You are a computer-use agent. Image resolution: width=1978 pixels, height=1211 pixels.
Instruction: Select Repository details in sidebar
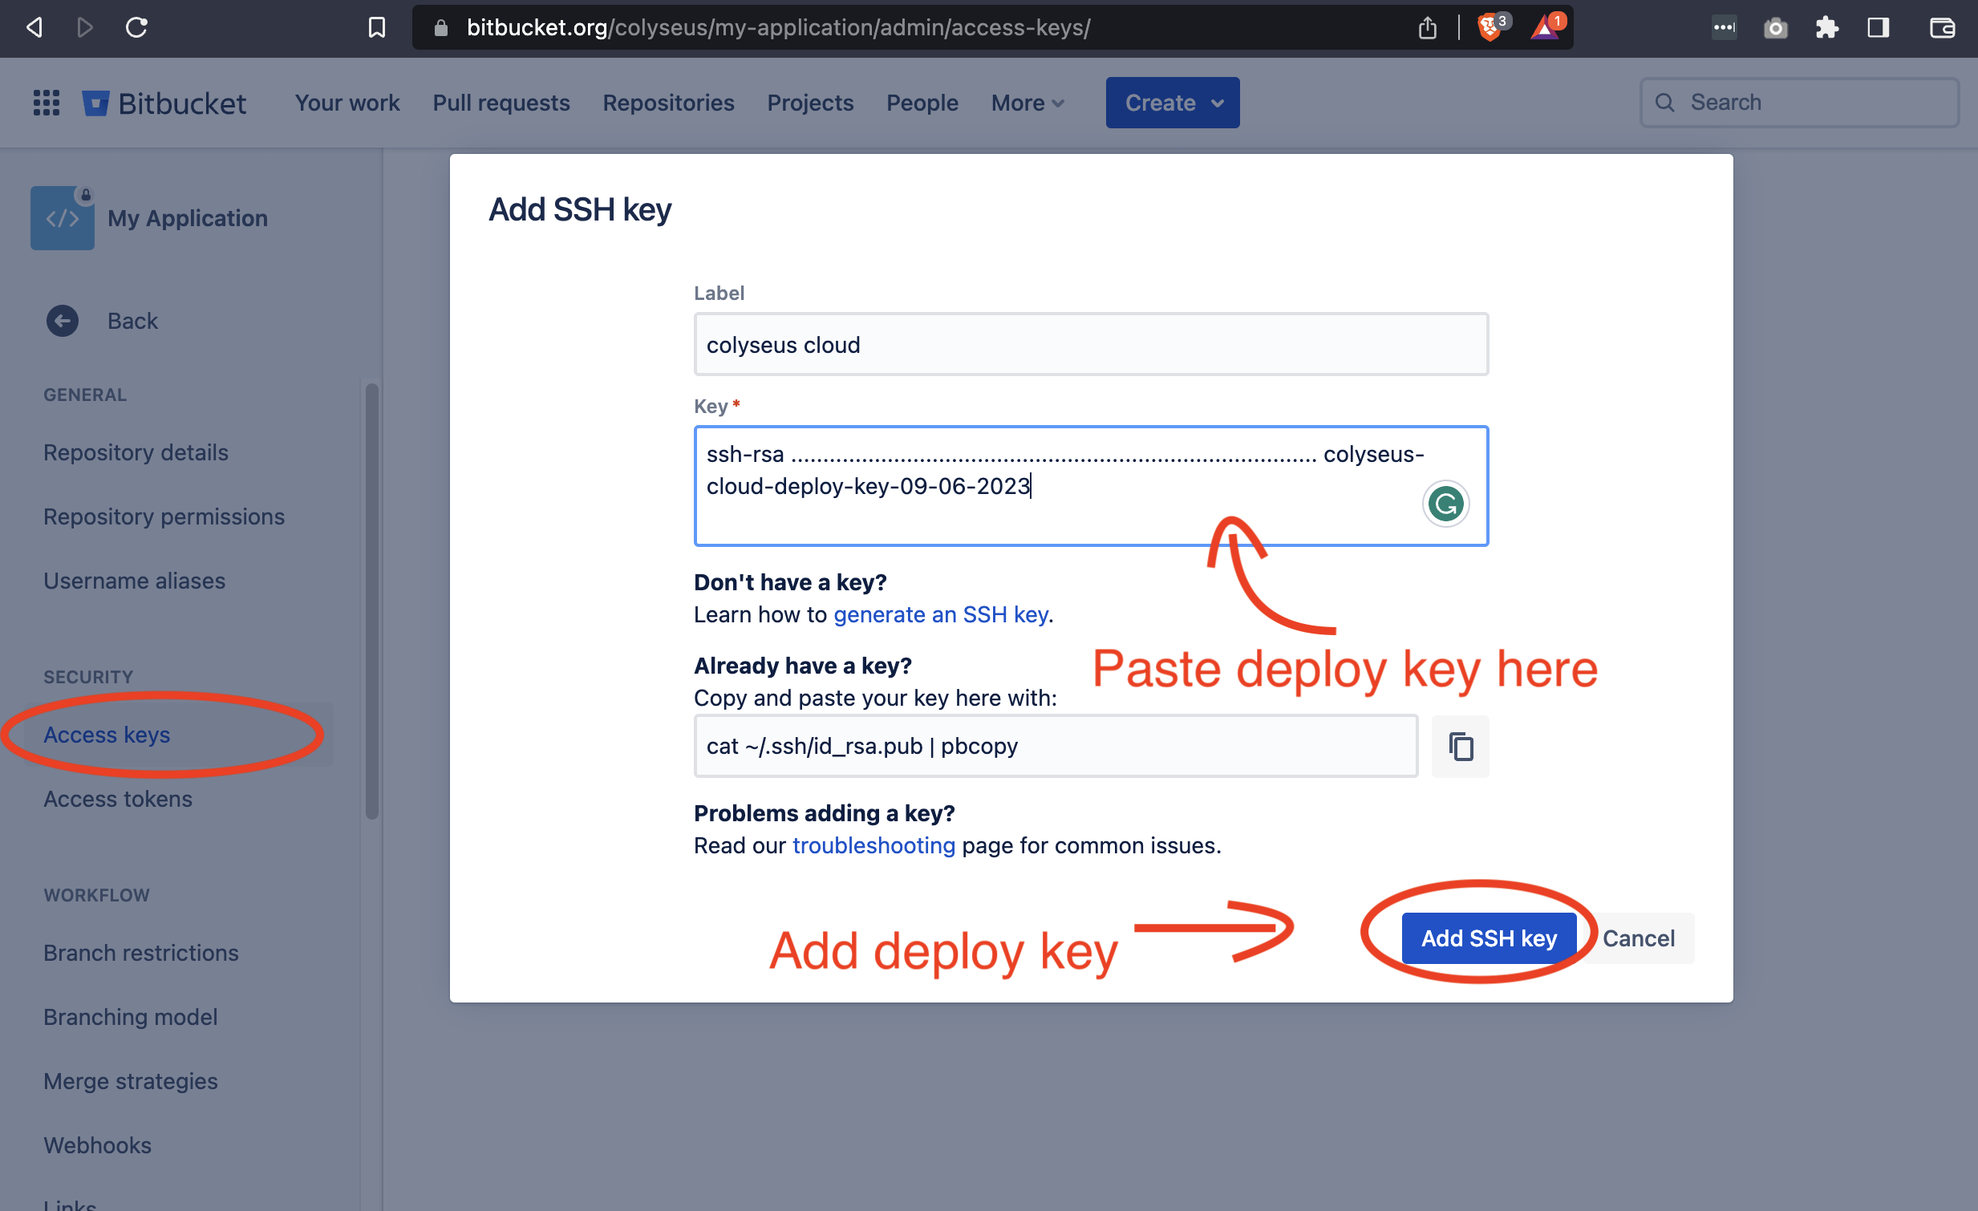point(136,452)
